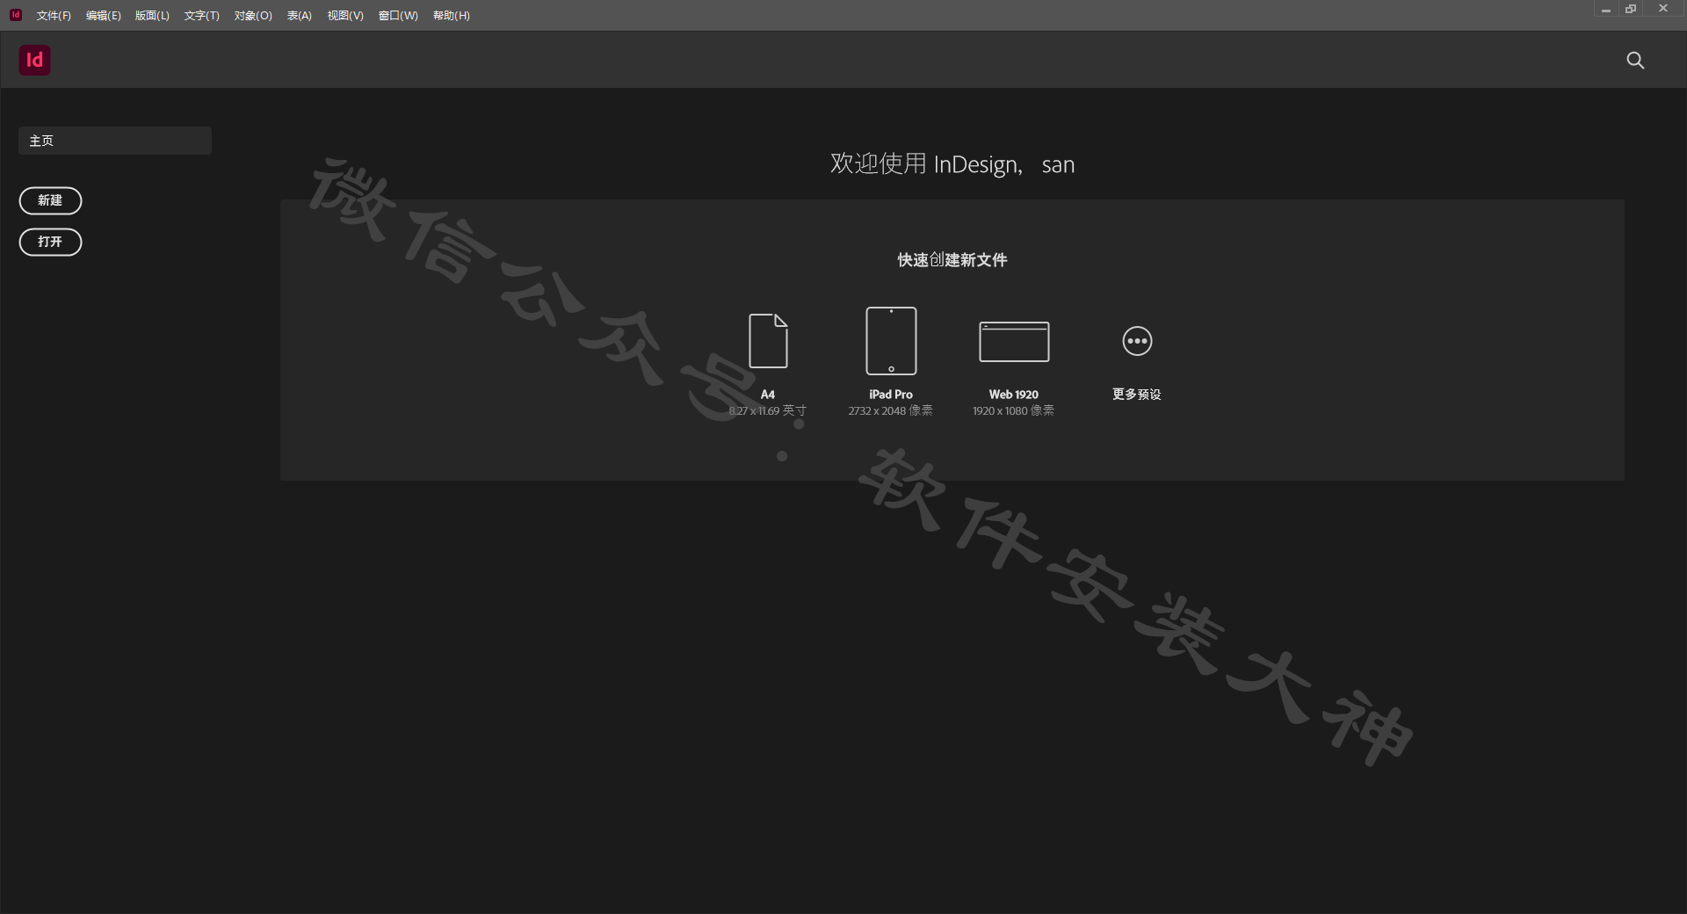The height and width of the screenshot is (914, 1687).
Task: Click the 2732 x 2048 像素 text
Action: click(891, 410)
